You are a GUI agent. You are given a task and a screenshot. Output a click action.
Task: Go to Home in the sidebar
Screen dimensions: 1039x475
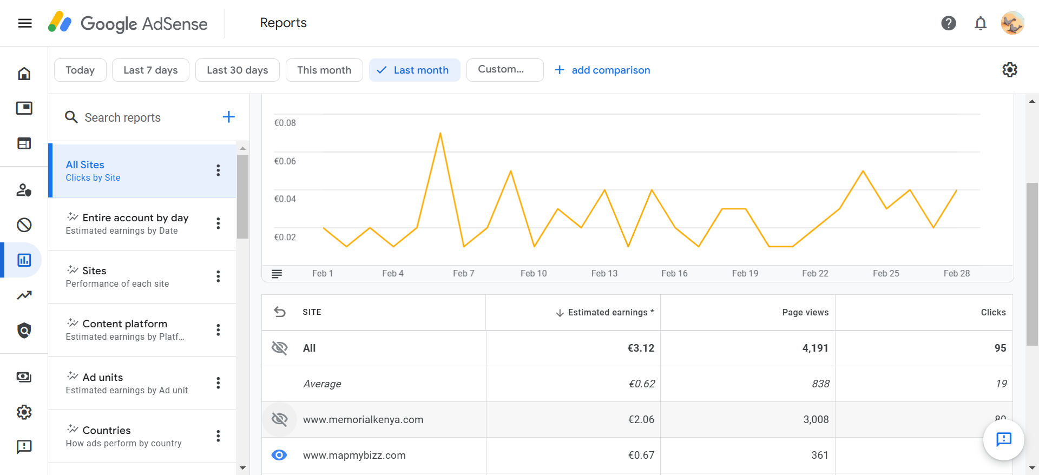[x=24, y=74]
